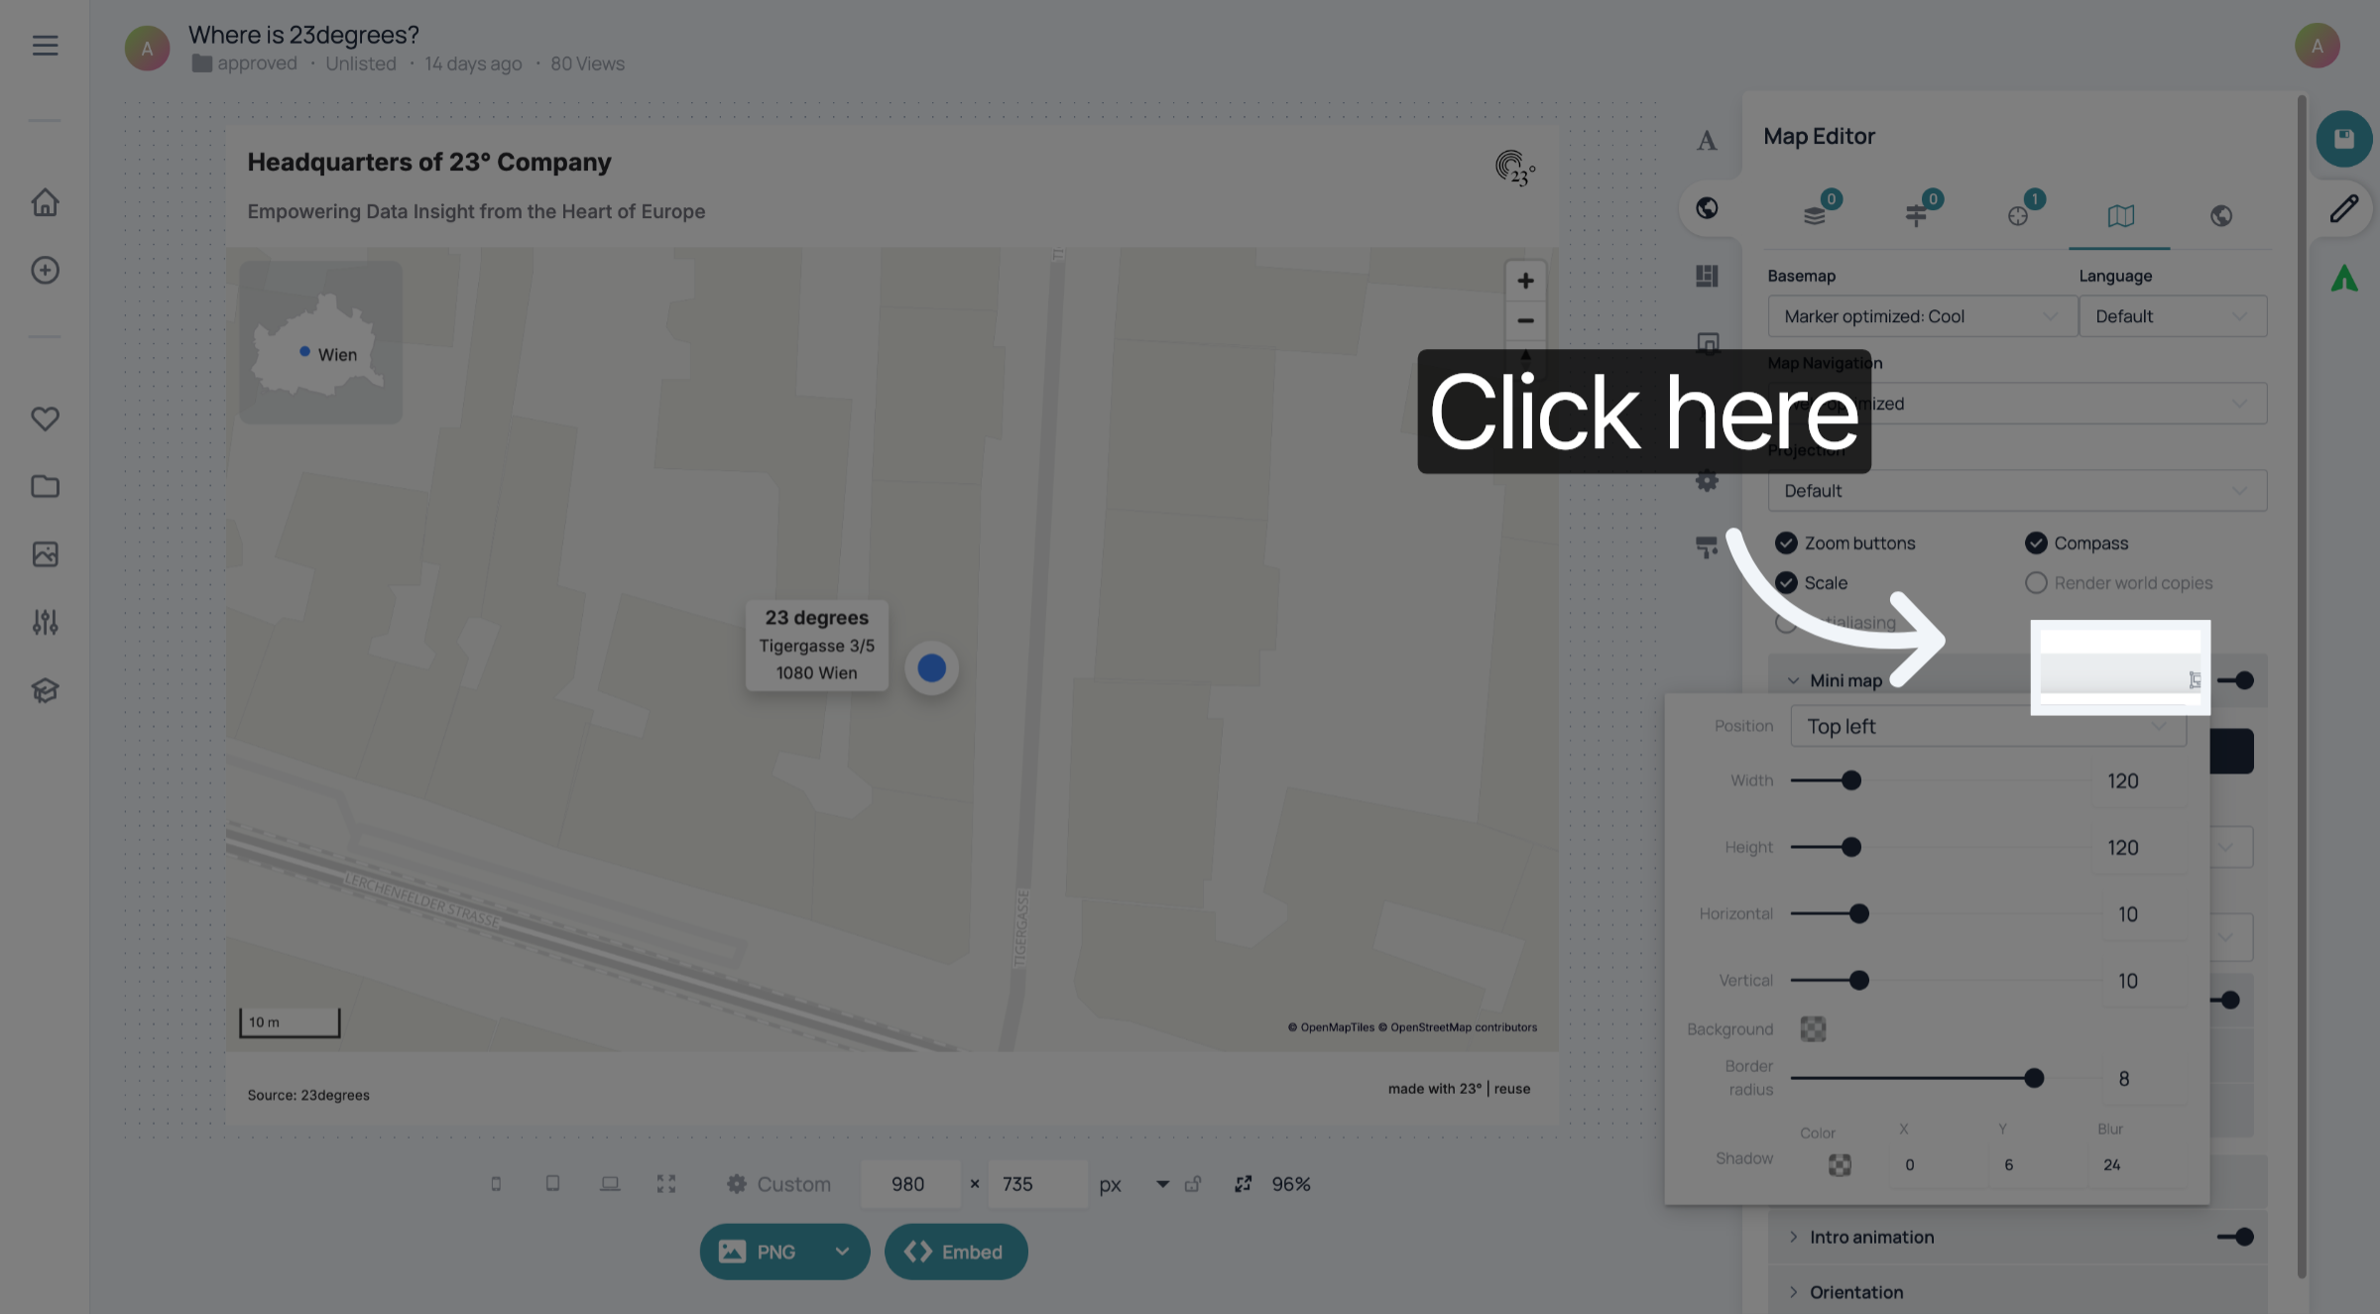Open the image gallery sidebar icon

[x=45, y=553]
